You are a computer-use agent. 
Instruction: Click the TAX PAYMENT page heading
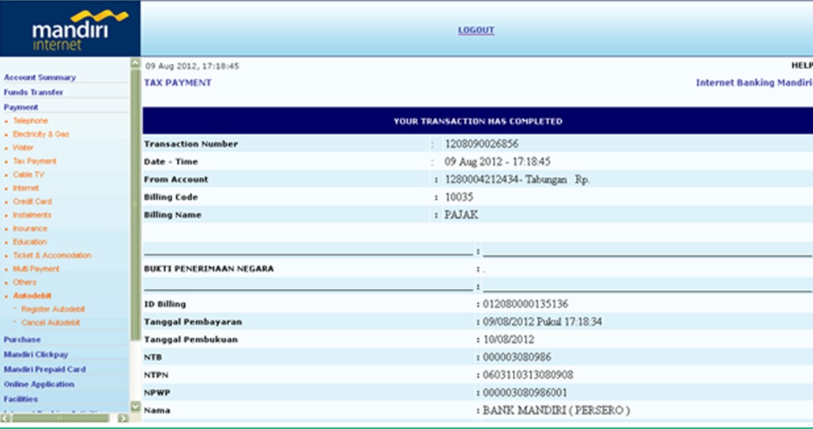[x=178, y=83]
